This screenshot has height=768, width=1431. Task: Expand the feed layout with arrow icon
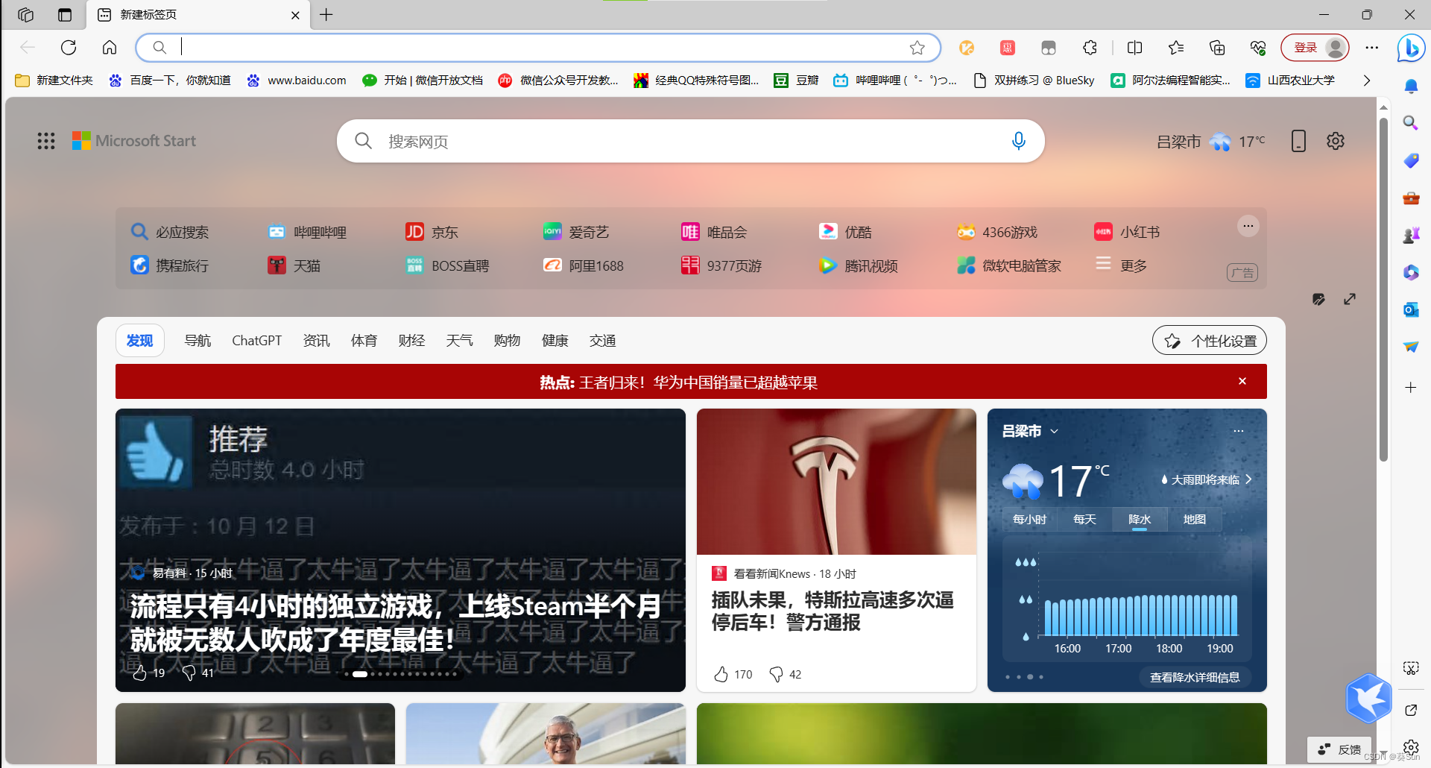pyautogui.click(x=1350, y=299)
